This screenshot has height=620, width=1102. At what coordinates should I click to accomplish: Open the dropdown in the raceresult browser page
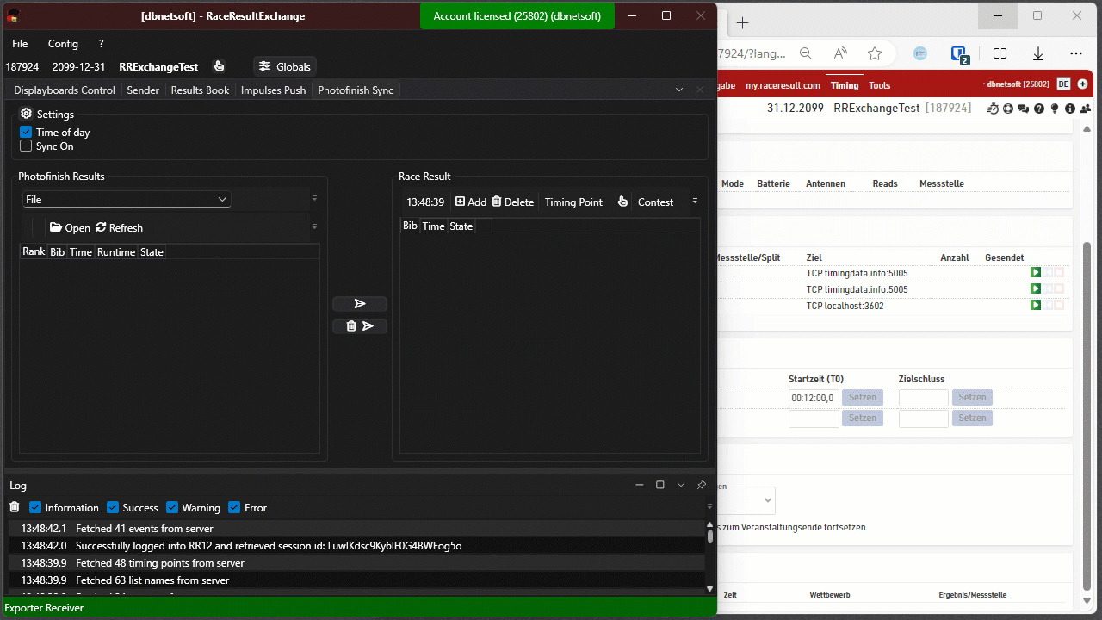pos(746,500)
